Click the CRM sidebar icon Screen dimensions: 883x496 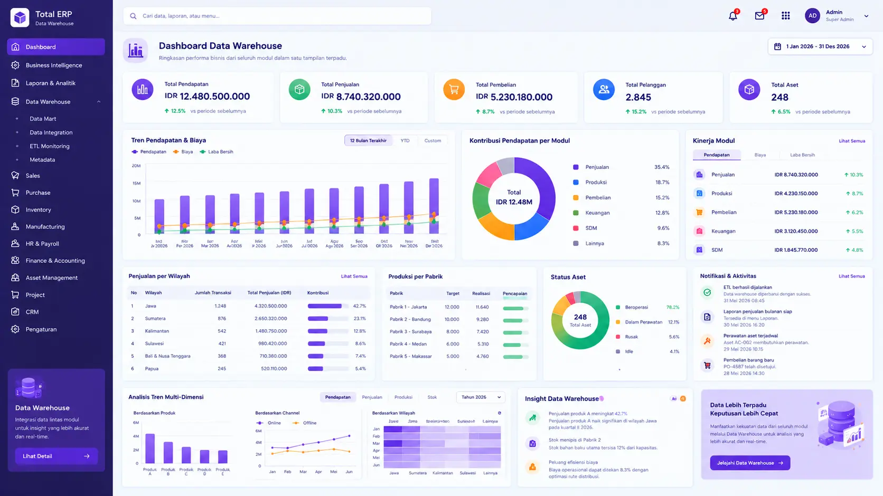pos(15,312)
